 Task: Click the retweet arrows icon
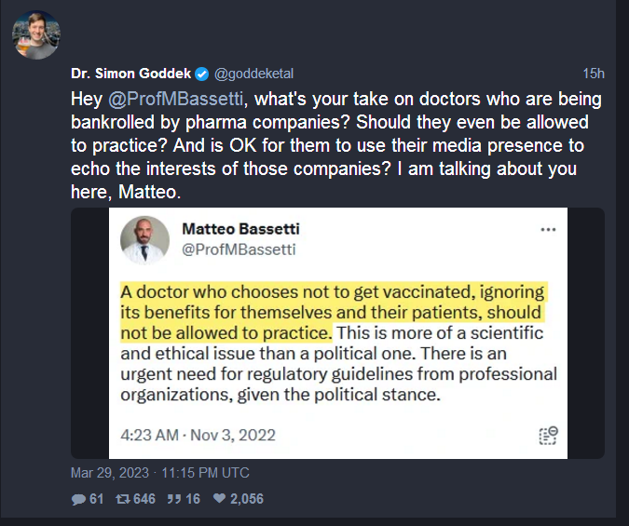[123, 499]
